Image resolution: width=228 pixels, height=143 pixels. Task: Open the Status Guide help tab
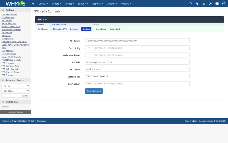[115, 29]
